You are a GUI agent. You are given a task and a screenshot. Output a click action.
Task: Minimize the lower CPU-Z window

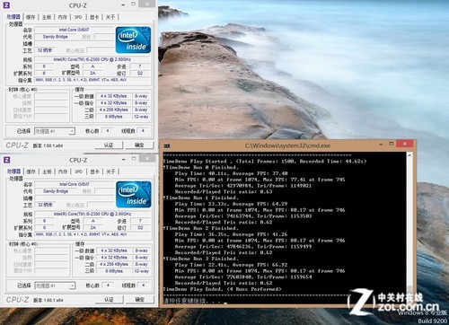(x=123, y=160)
